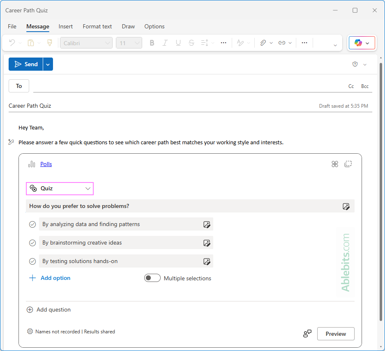Click the feedback person icon near Preview
385x351 pixels.
point(307,333)
